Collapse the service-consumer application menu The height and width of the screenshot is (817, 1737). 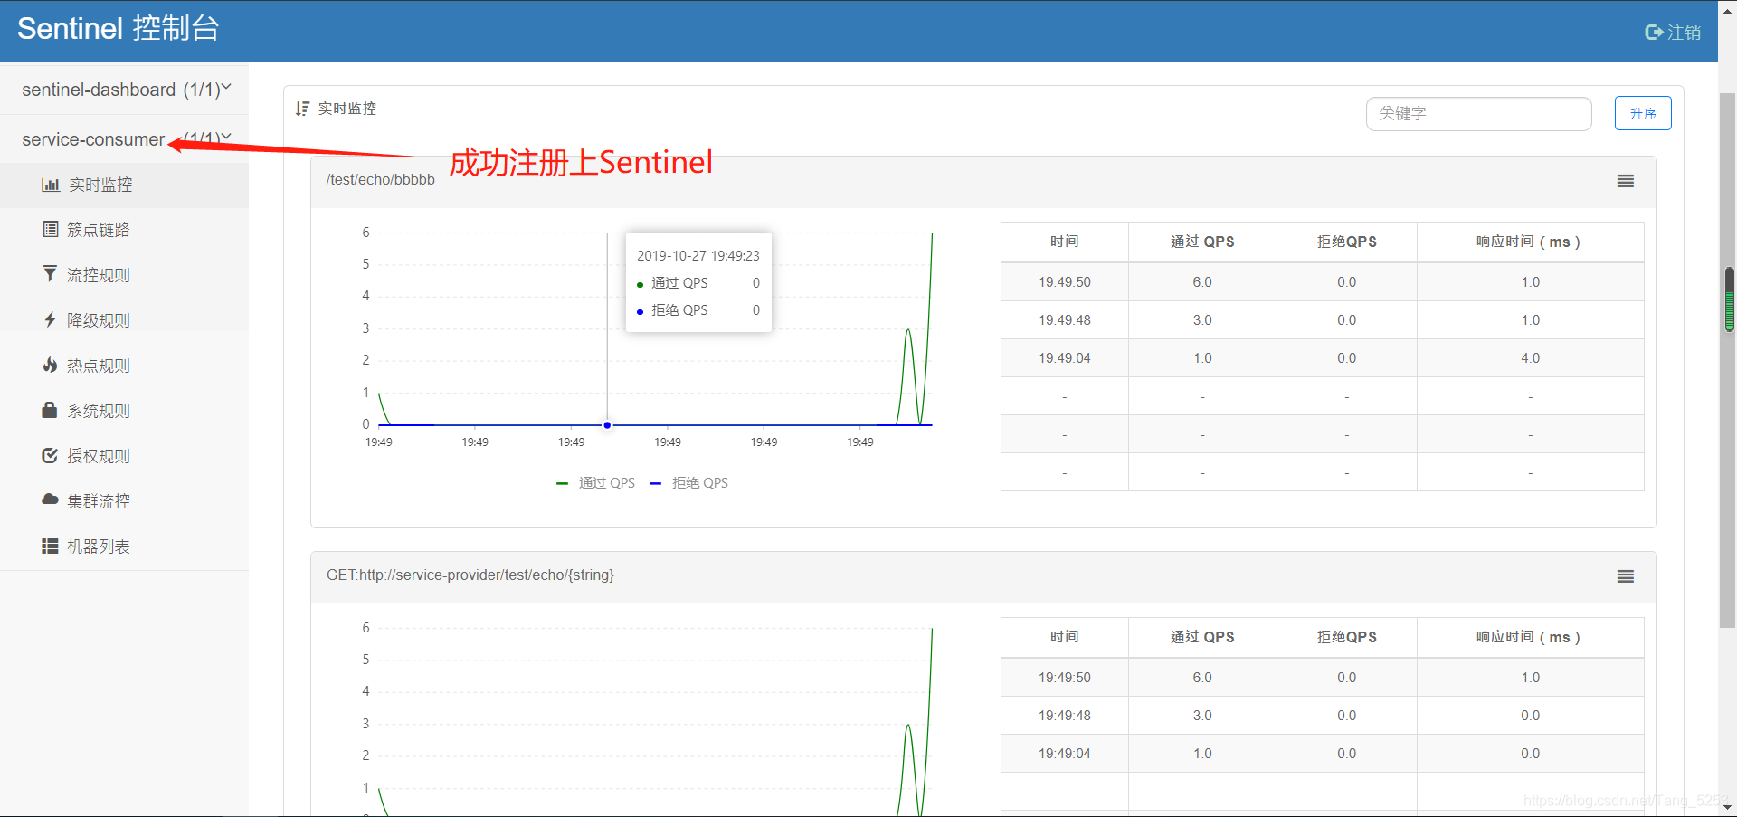coord(125,139)
